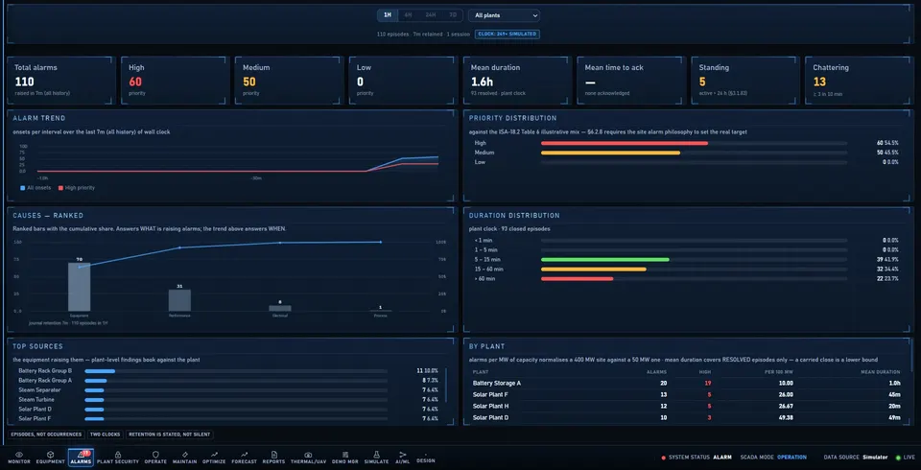
Task: Switch time range to 7D
Action: [453, 15]
